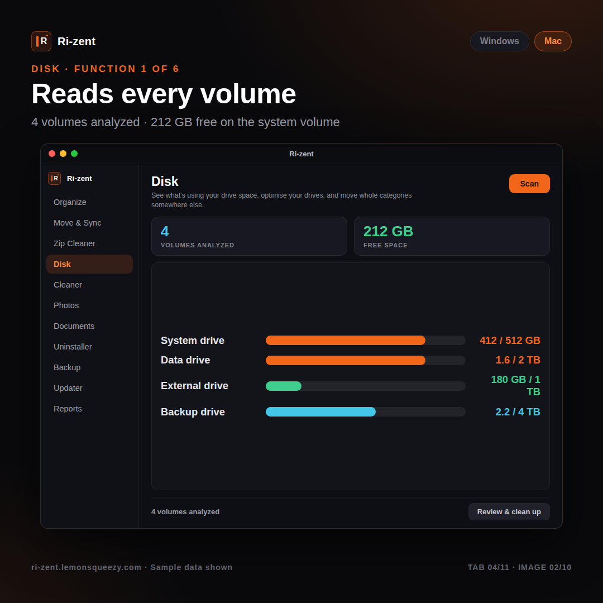603x603 pixels.
Task: Select the Mac platform pill
Action: point(553,41)
